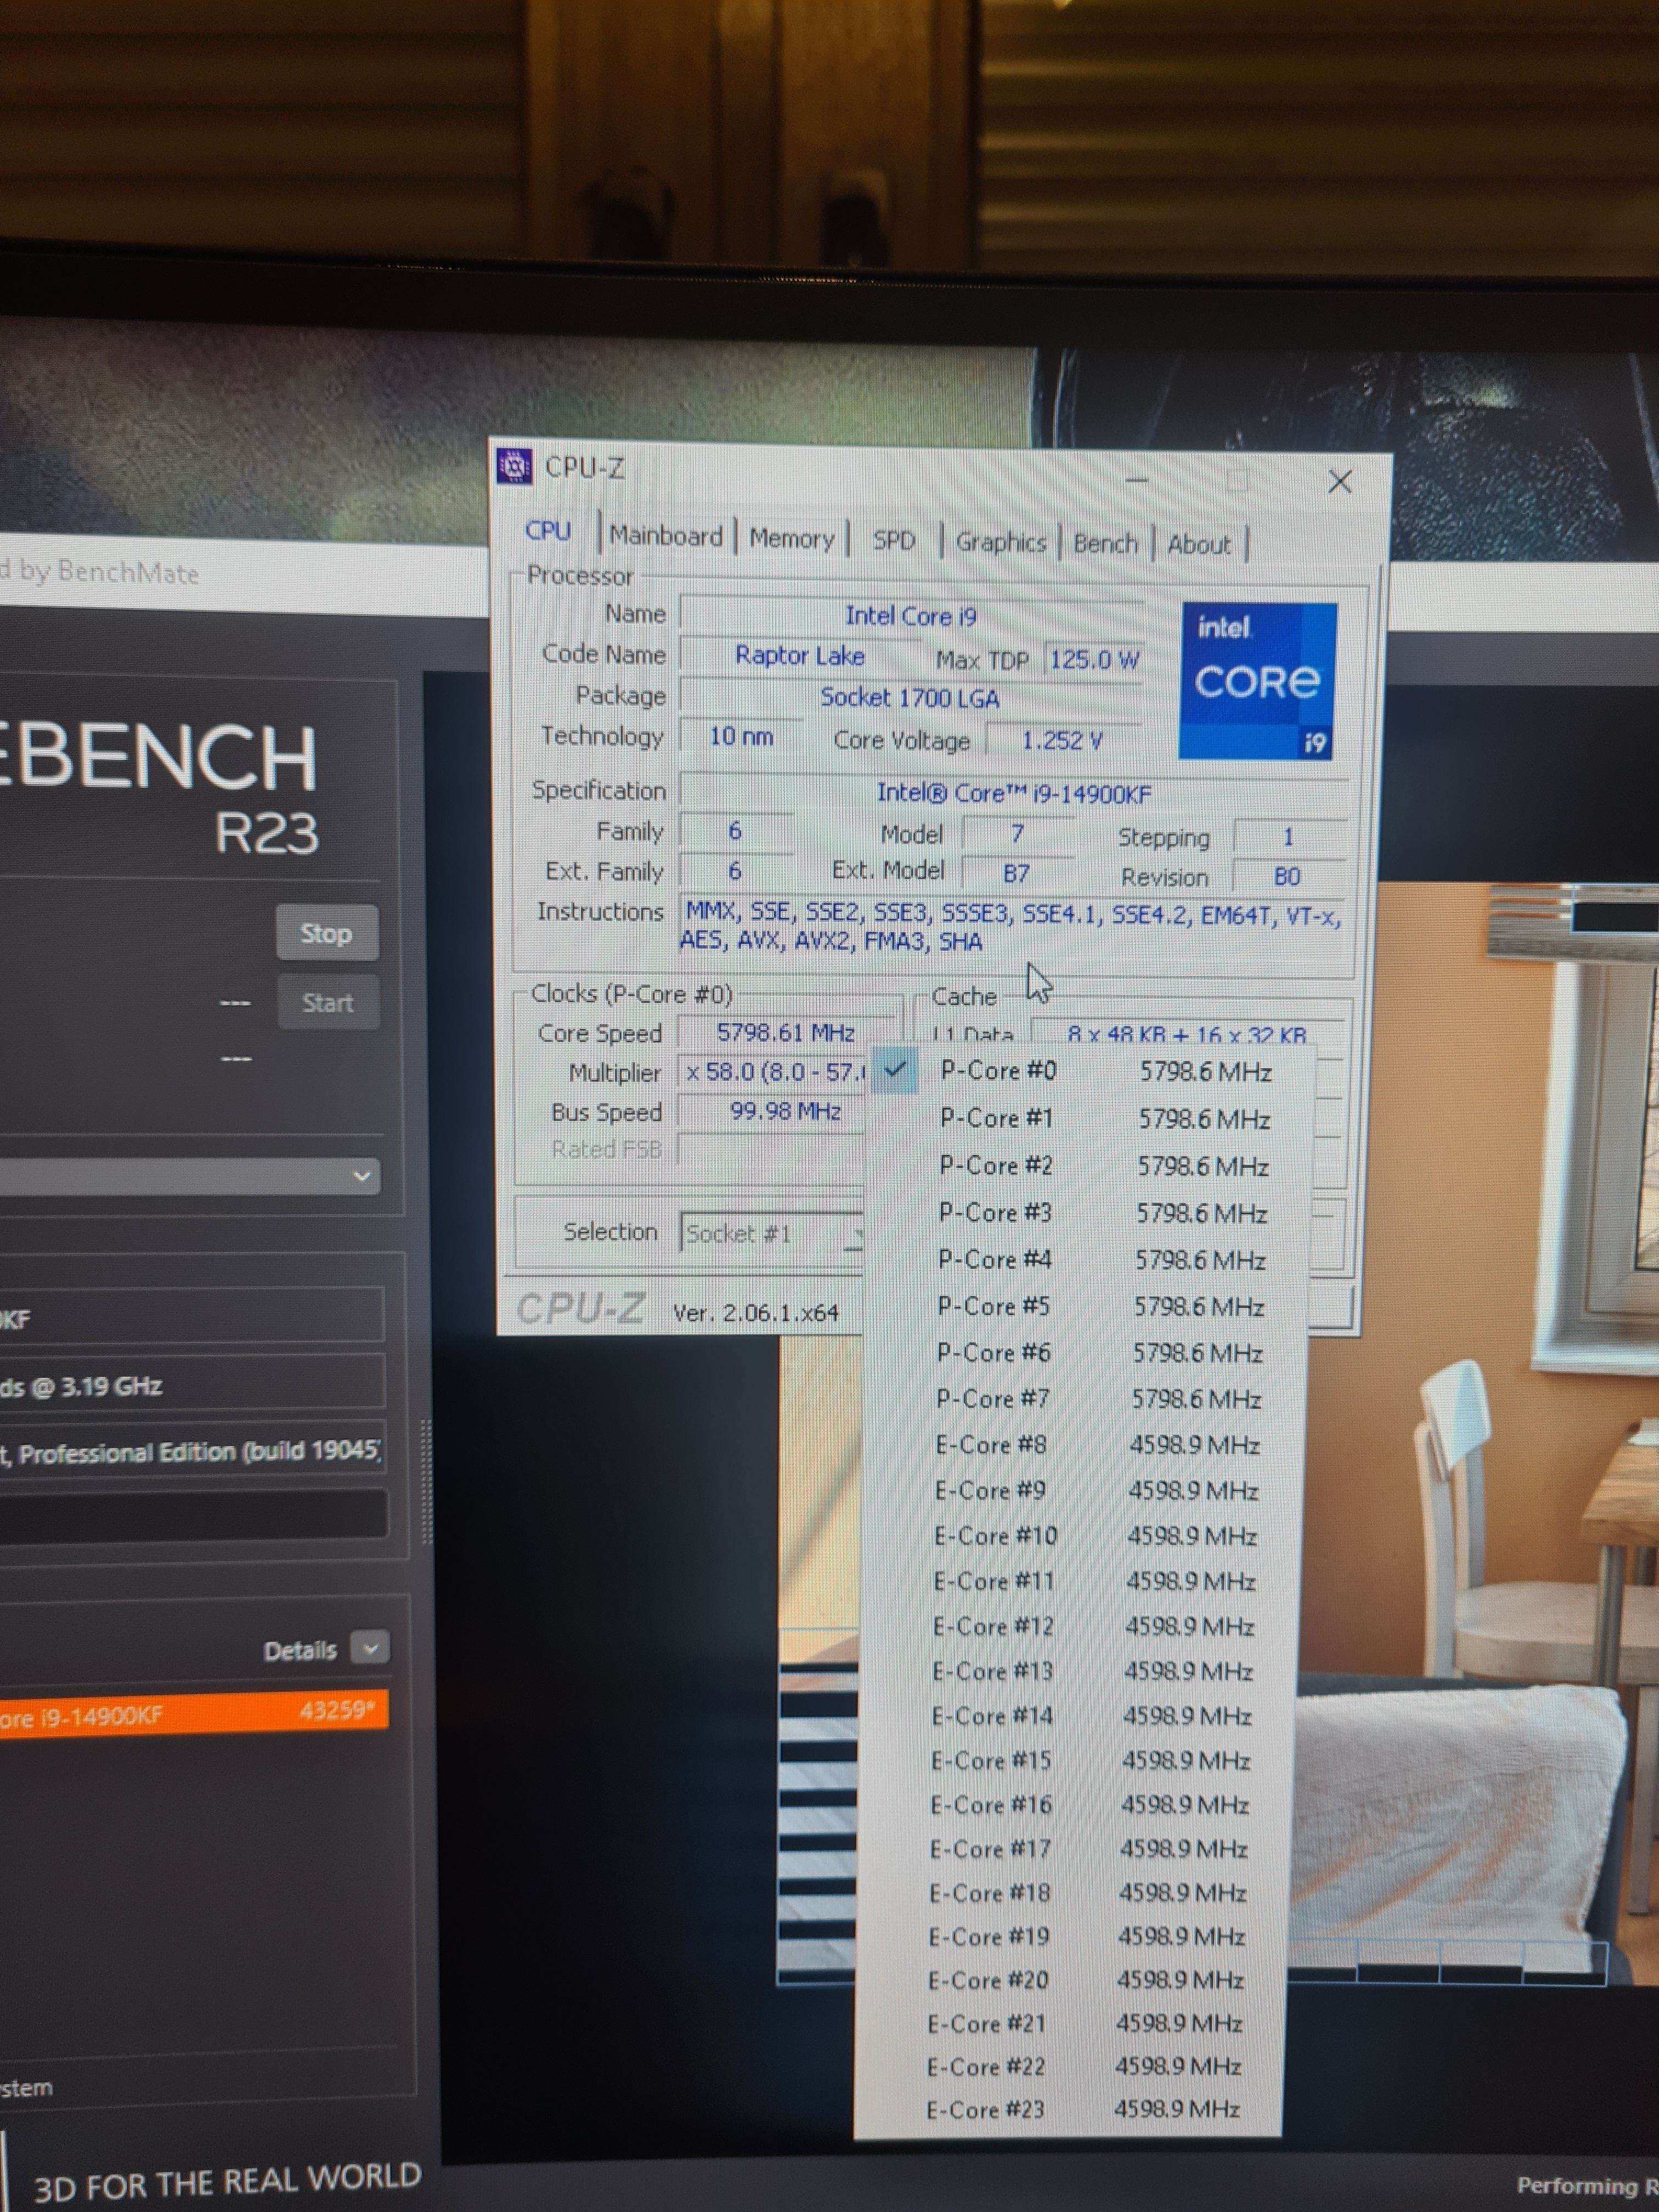The image size is (1659, 2212).
Task: Click the Max TDP 125.0 W value
Action: (1093, 660)
